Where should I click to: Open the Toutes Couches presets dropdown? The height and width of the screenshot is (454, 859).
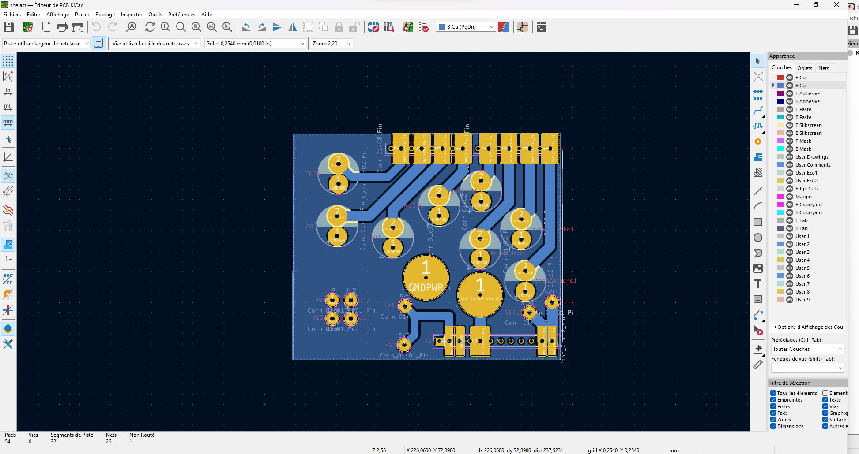tap(807, 349)
